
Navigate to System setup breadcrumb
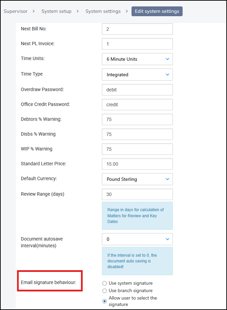pyautogui.click(x=56, y=11)
